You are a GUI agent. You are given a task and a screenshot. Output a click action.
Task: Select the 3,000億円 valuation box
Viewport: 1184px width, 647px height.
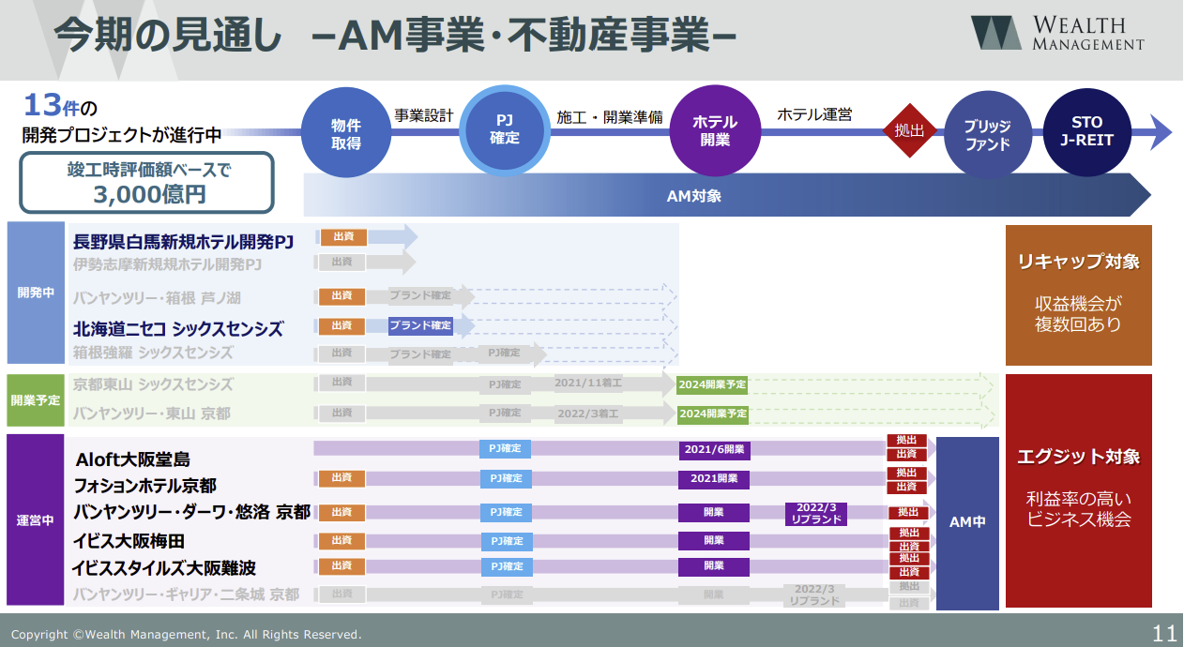tap(147, 183)
